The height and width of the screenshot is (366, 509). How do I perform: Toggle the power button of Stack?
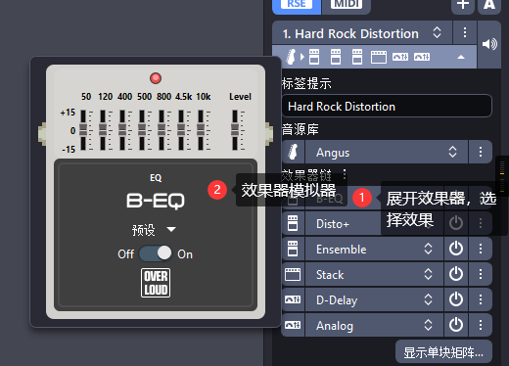click(x=456, y=274)
